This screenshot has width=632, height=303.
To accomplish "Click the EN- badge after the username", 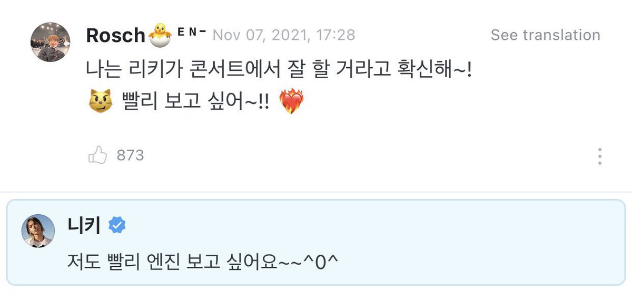I will click(191, 32).
